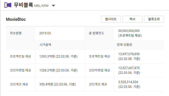Click the MovieBloc heading text

[x=16, y=19]
